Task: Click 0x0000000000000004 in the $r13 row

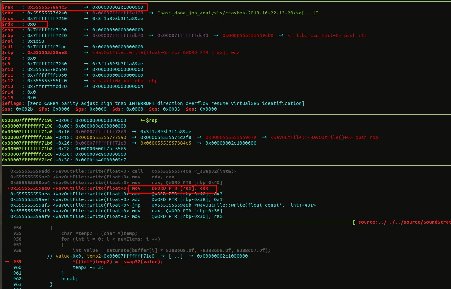Action: pyautogui.click(x=118, y=86)
